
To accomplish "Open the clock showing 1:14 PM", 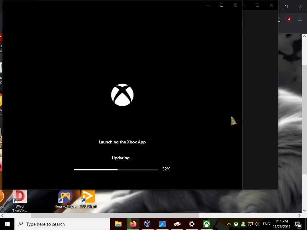I will pyautogui.click(x=282, y=224).
